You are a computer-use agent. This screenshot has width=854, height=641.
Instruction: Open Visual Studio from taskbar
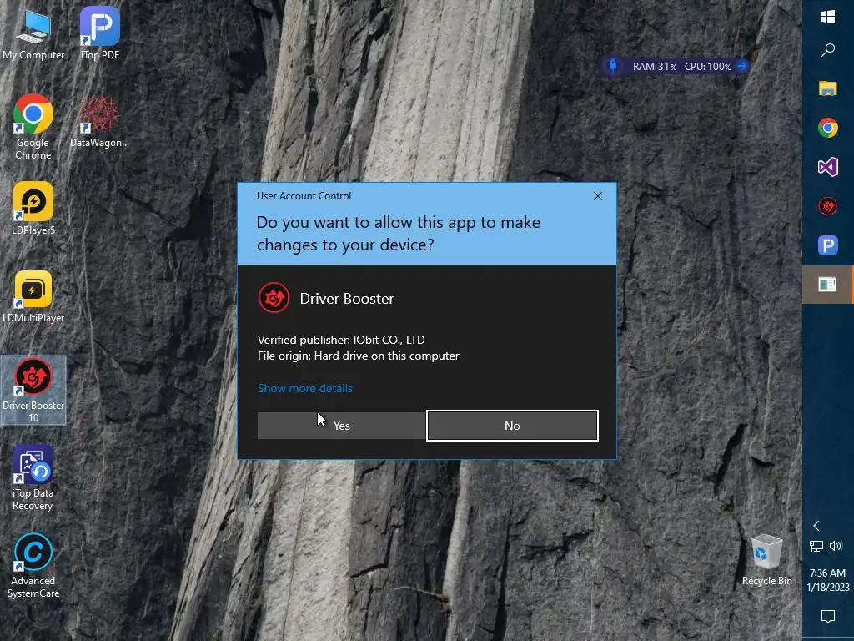point(828,167)
